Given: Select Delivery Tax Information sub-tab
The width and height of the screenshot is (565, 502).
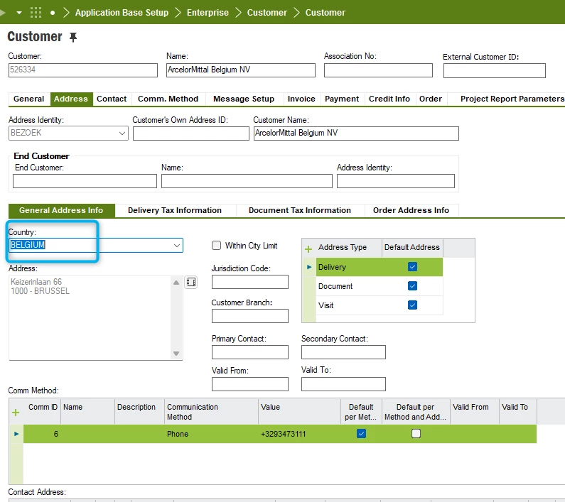Looking at the screenshot, I should click(x=175, y=210).
